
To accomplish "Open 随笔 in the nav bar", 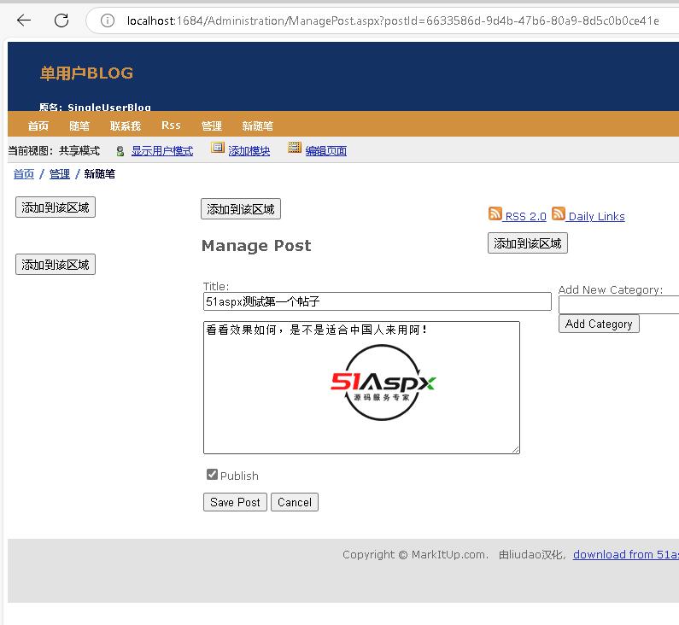I will [79, 126].
